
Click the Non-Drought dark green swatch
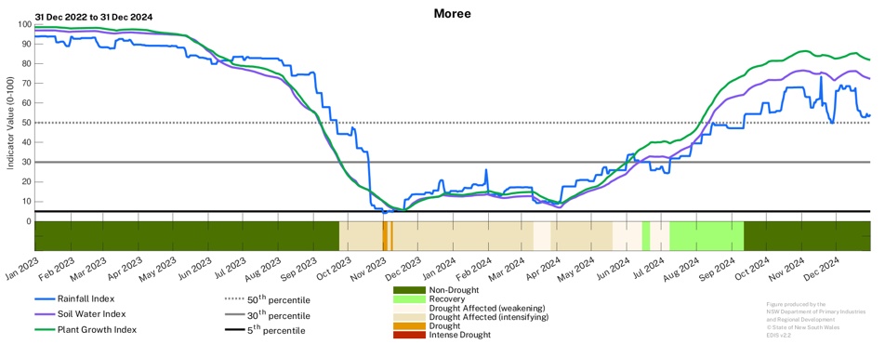pos(409,290)
